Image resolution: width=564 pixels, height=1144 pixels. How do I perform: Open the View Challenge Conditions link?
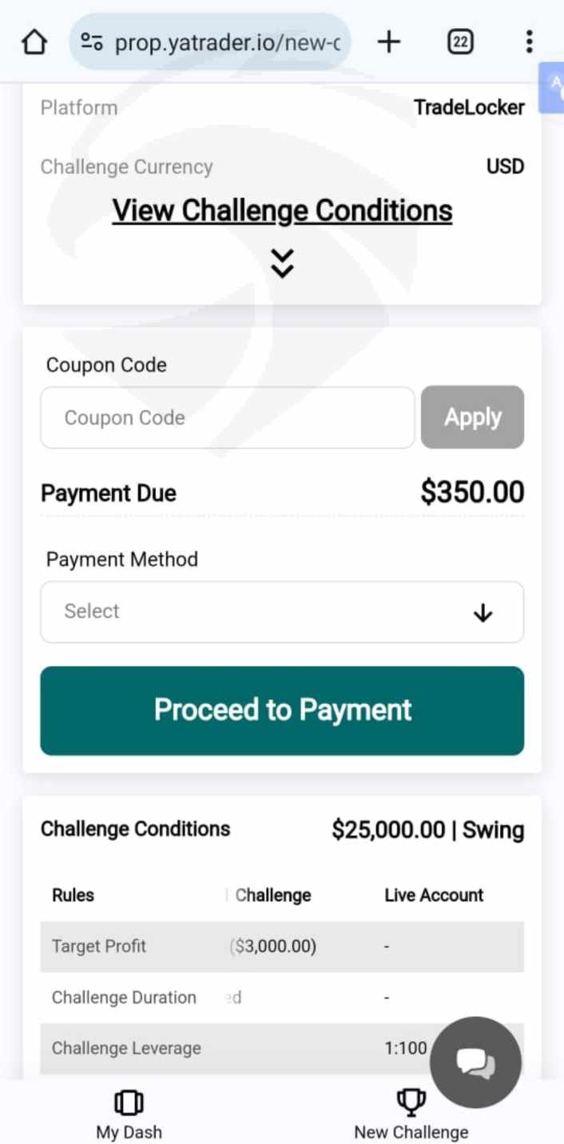(282, 210)
